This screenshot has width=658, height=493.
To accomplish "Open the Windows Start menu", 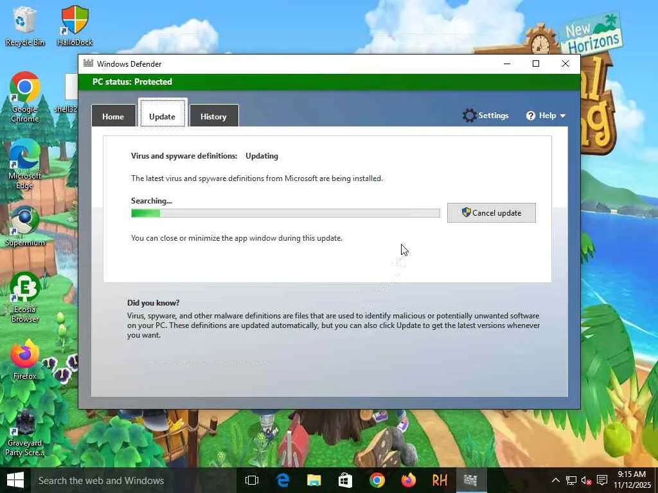I will click(x=15, y=480).
